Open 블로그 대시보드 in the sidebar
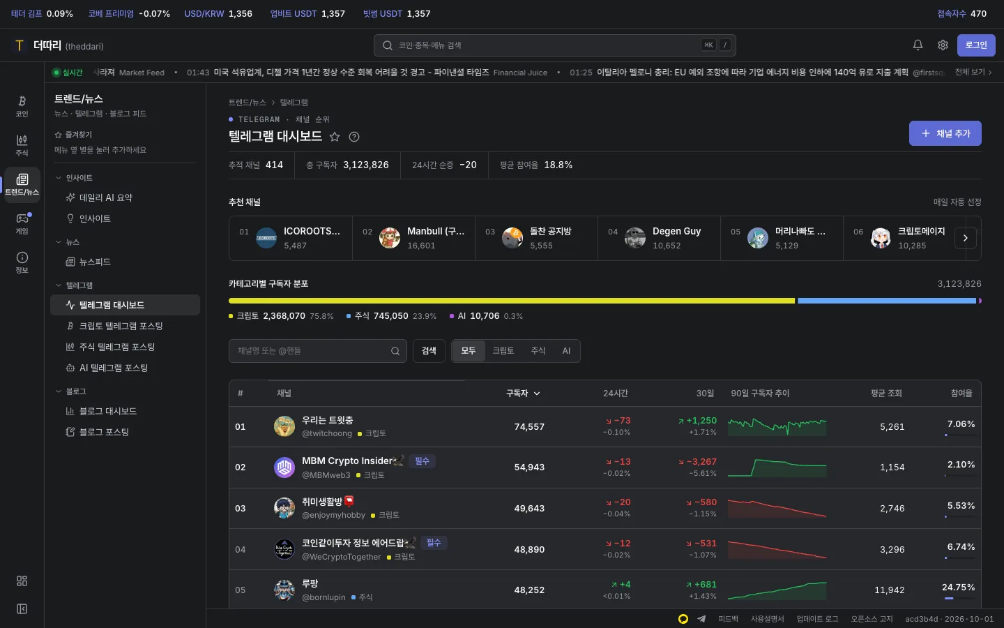This screenshot has height=628, width=1004. (x=125, y=411)
